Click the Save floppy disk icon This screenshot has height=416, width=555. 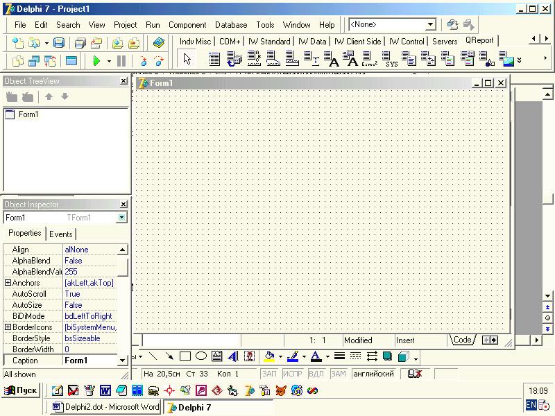pos(59,43)
